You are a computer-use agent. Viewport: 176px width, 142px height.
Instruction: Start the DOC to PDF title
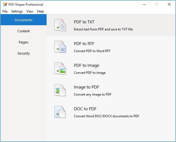click(x=85, y=109)
